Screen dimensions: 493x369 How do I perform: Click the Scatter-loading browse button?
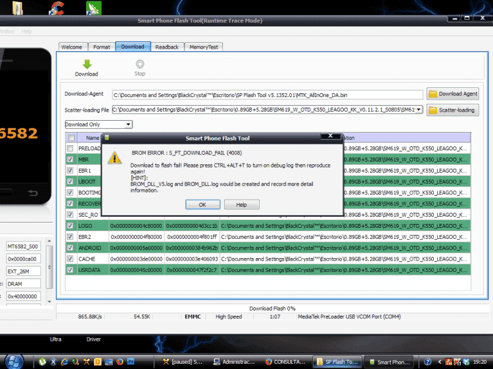point(453,110)
